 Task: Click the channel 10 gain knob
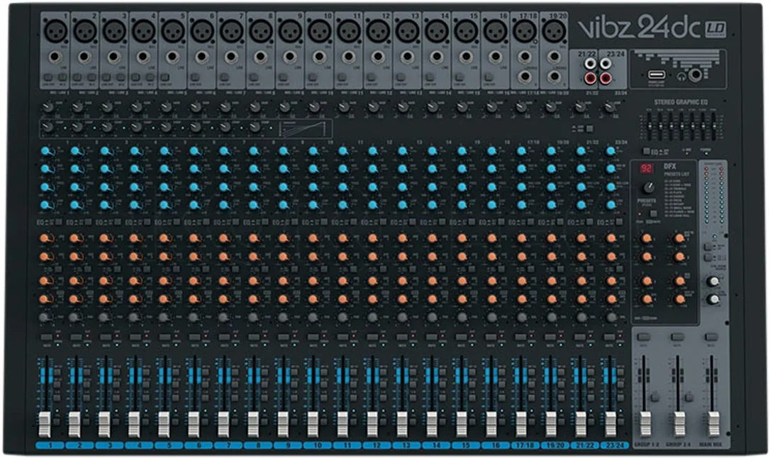tap(314, 107)
